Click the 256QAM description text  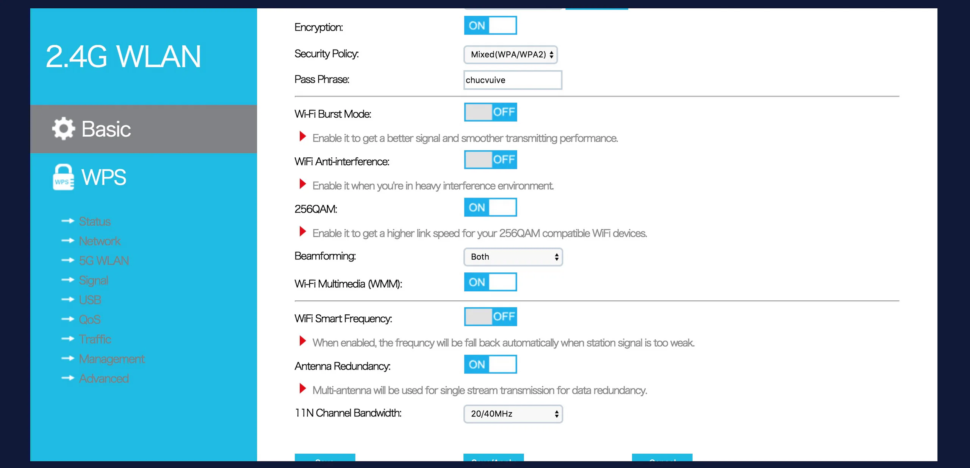tap(479, 233)
